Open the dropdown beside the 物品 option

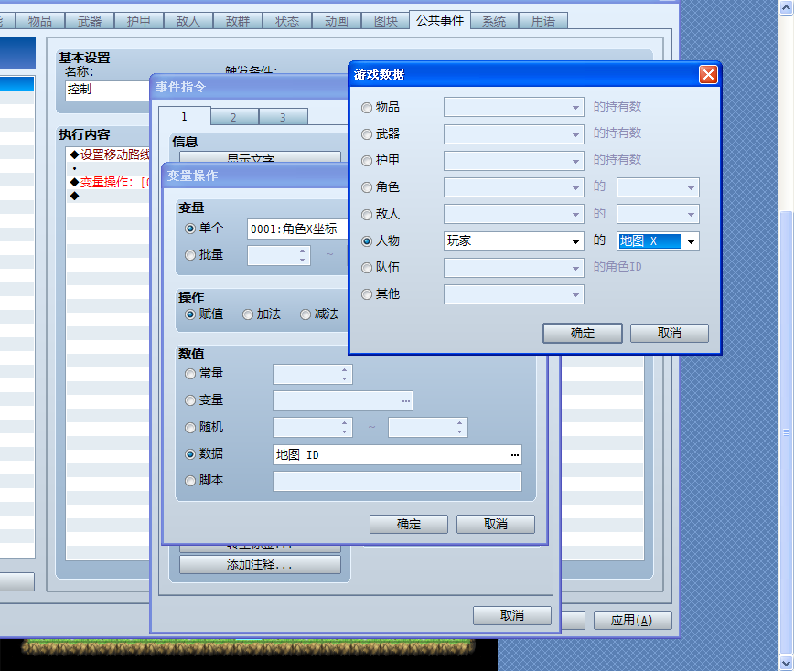coord(575,107)
